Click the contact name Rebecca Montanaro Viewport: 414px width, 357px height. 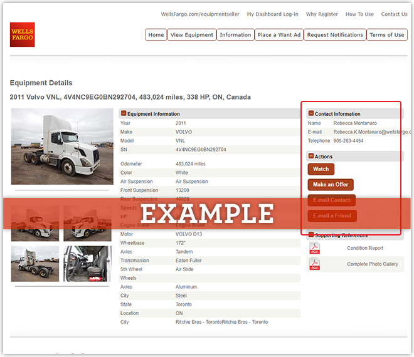(x=355, y=123)
